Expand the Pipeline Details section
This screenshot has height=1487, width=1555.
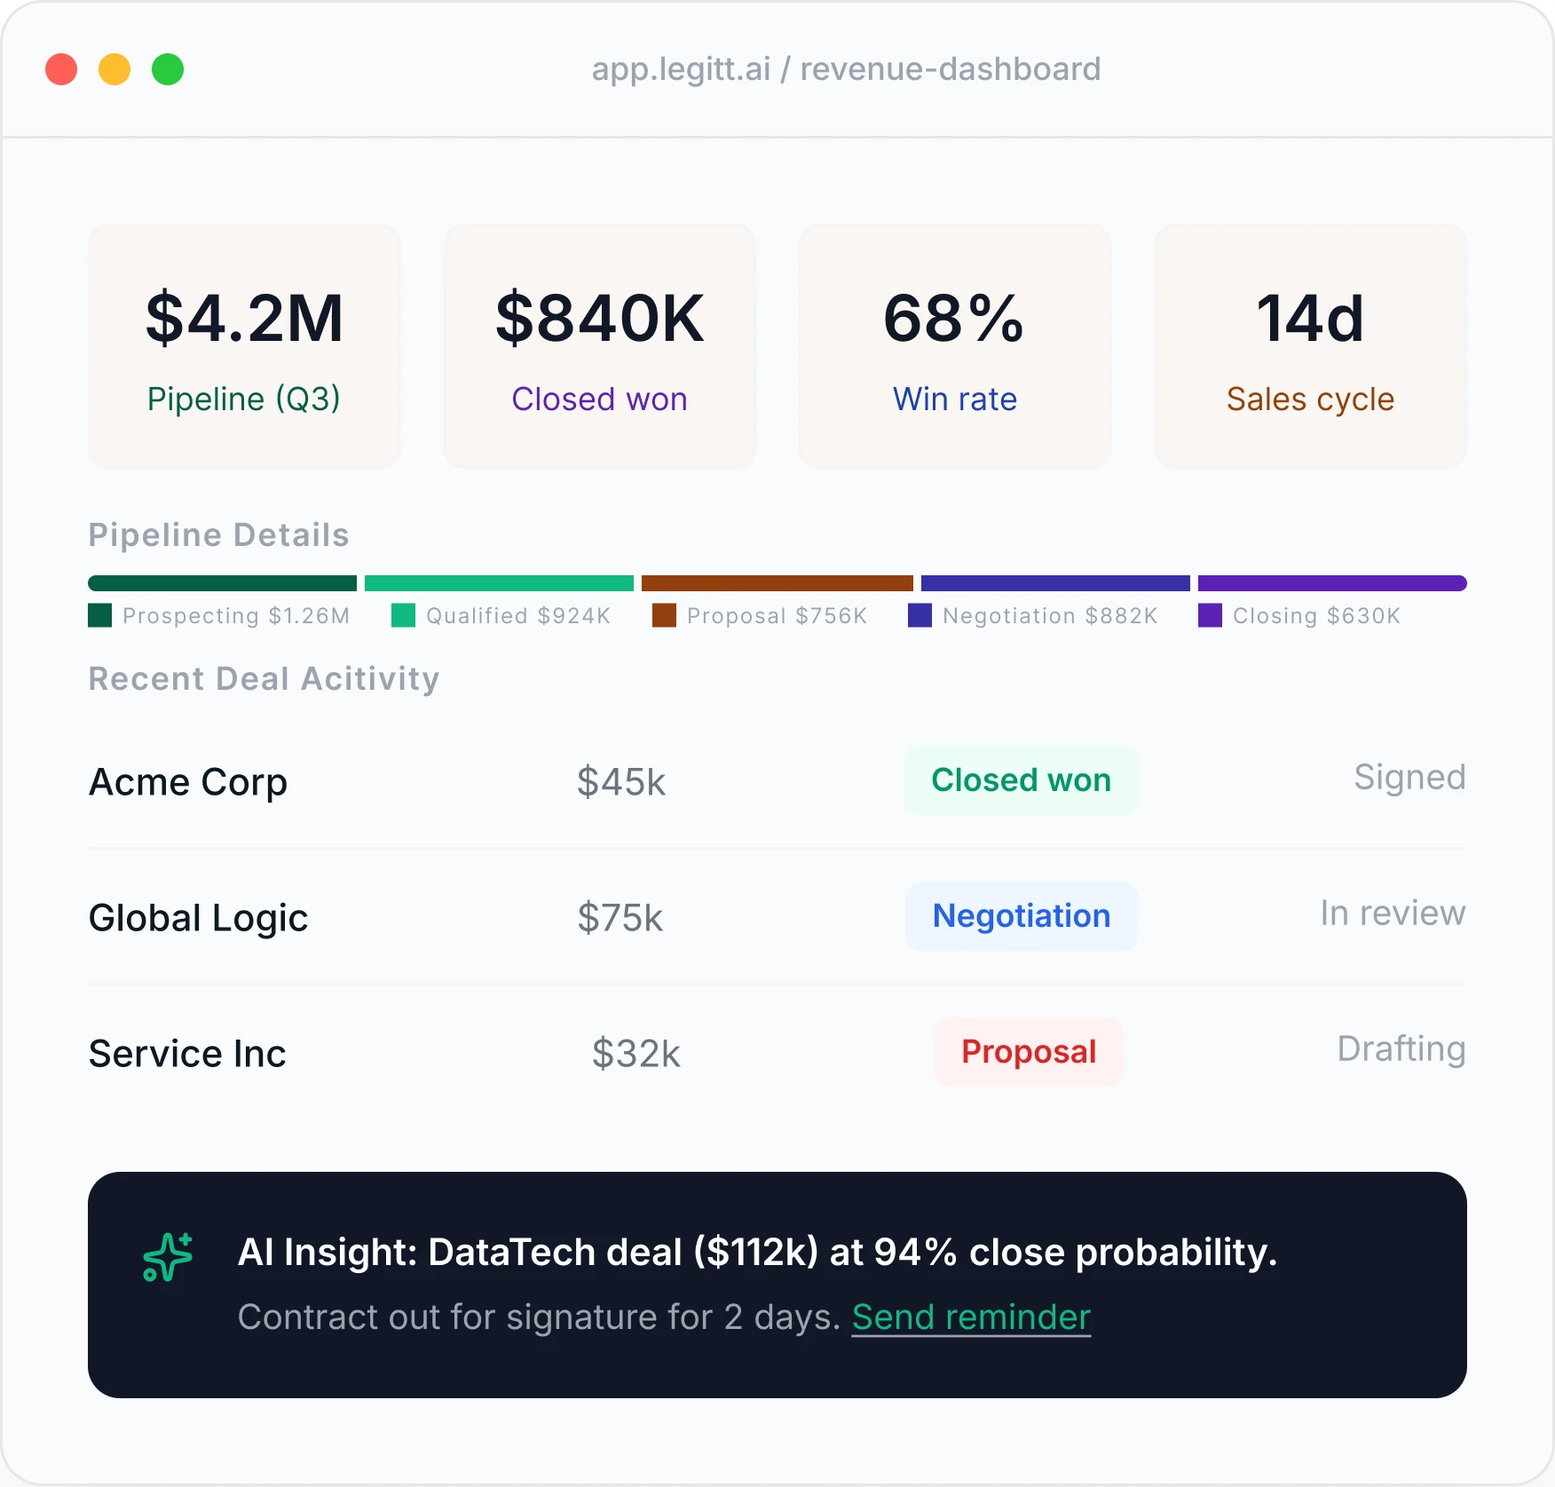click(x=218, y=534)
